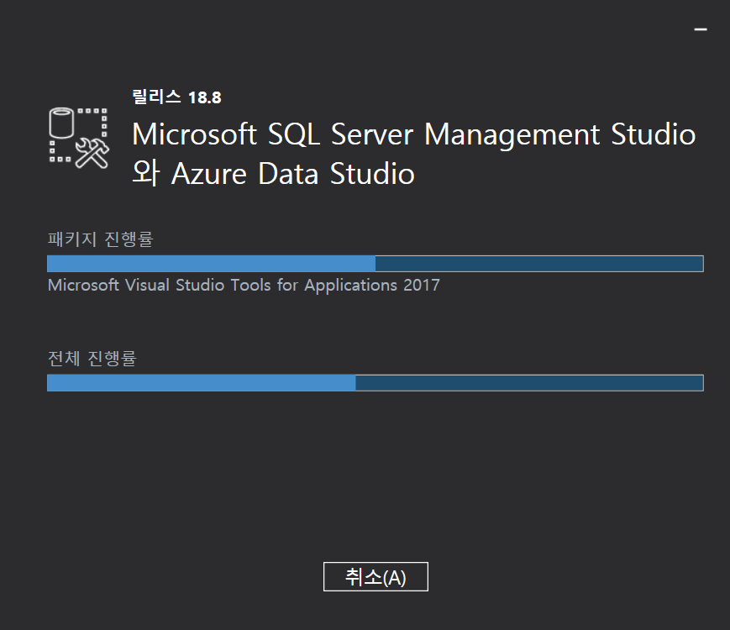This screenshot has width=730, height=630.
Task: Click the '전체 진행률' label
Action: (92, 358)
